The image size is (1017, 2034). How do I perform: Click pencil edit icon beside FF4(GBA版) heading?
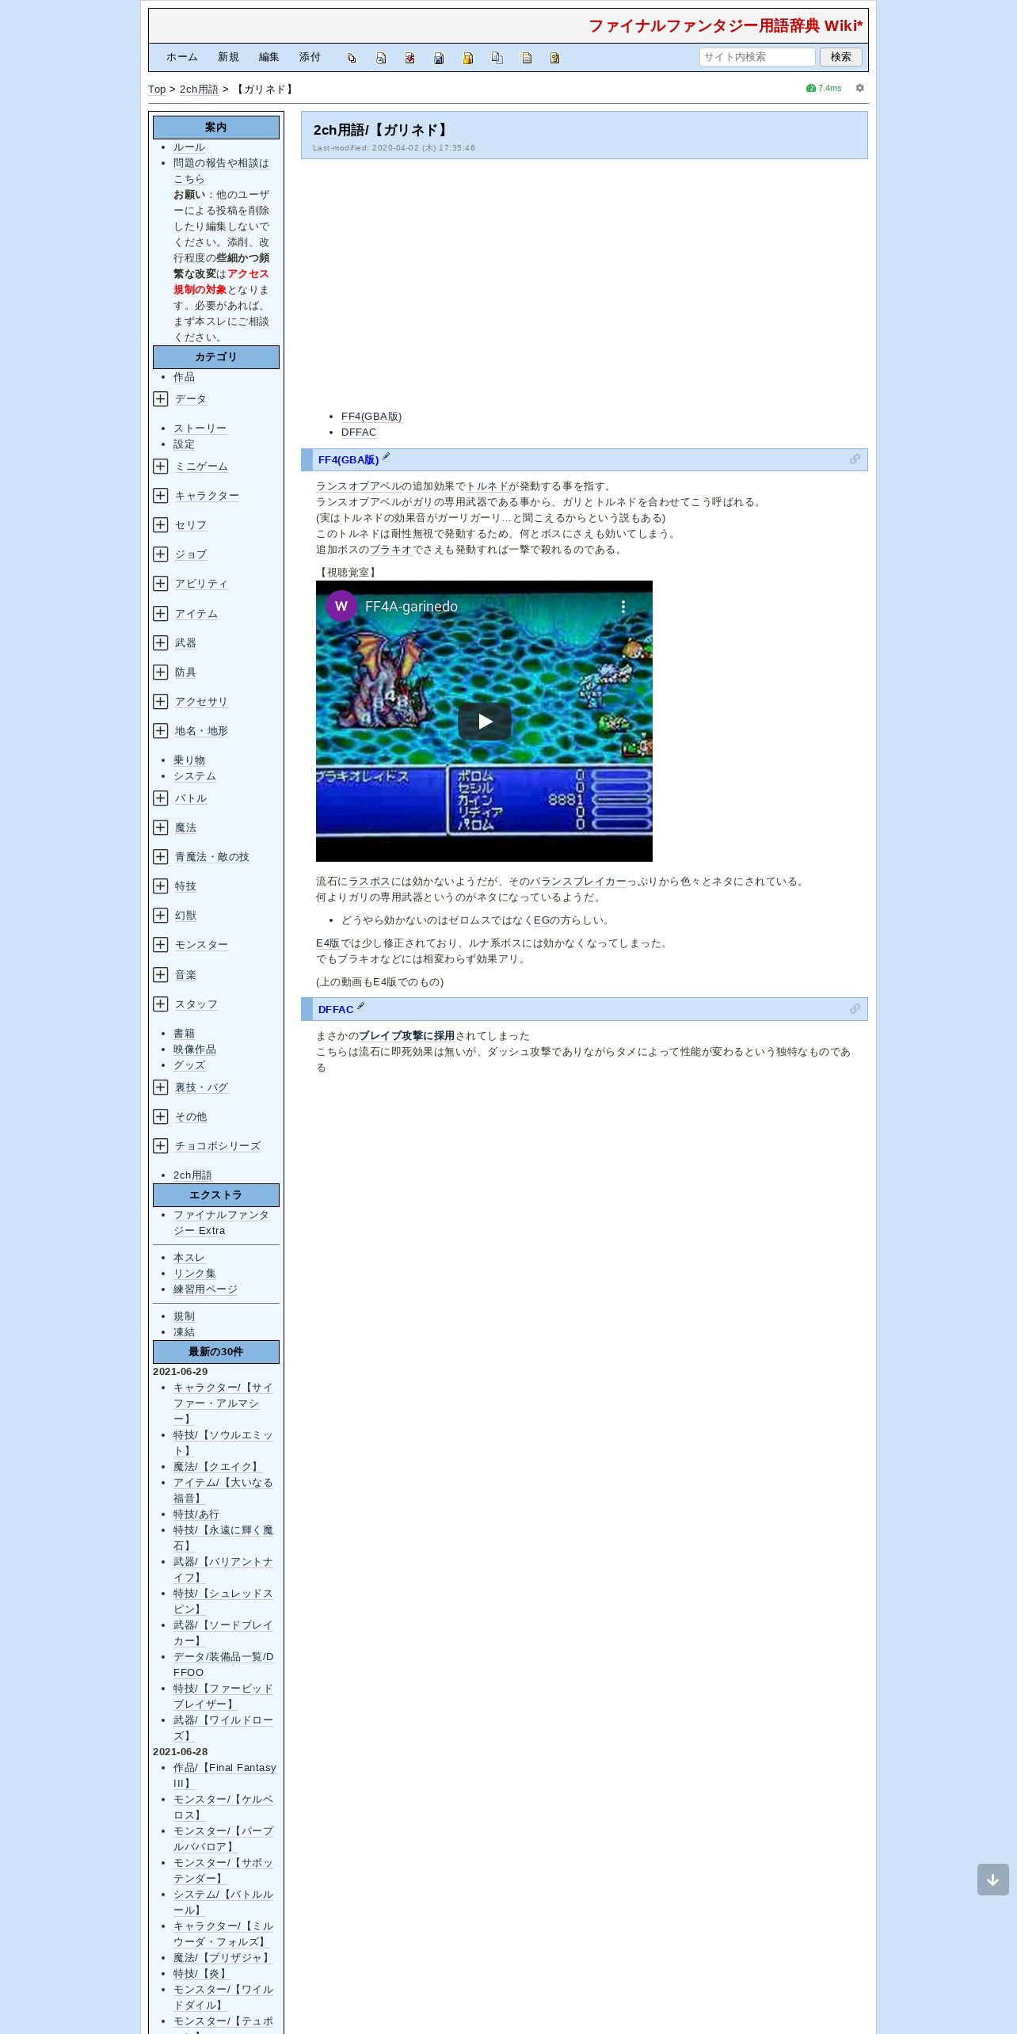387,456
